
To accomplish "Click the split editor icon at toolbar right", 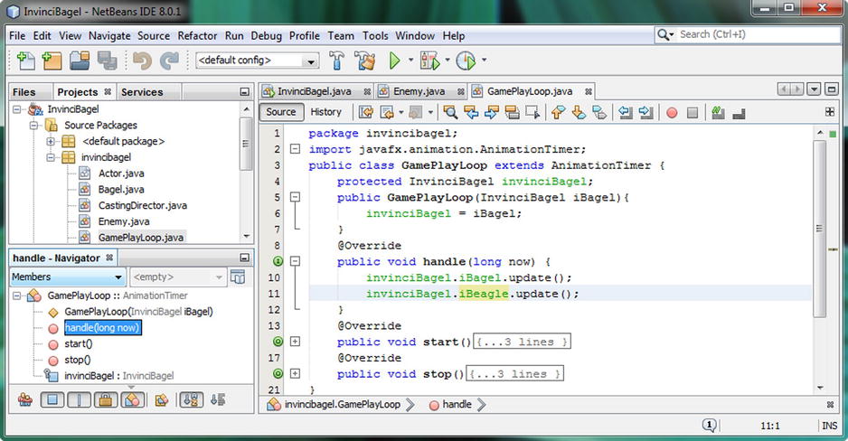I will 830,112.
